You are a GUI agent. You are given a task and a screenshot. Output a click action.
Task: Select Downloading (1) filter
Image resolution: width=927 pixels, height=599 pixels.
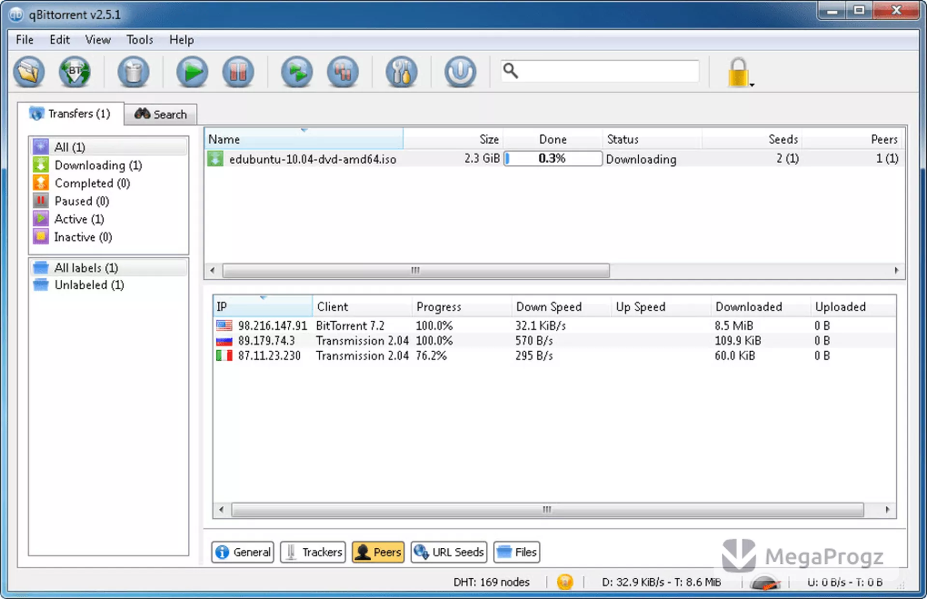pyautogui.click(x=109, y=165)
